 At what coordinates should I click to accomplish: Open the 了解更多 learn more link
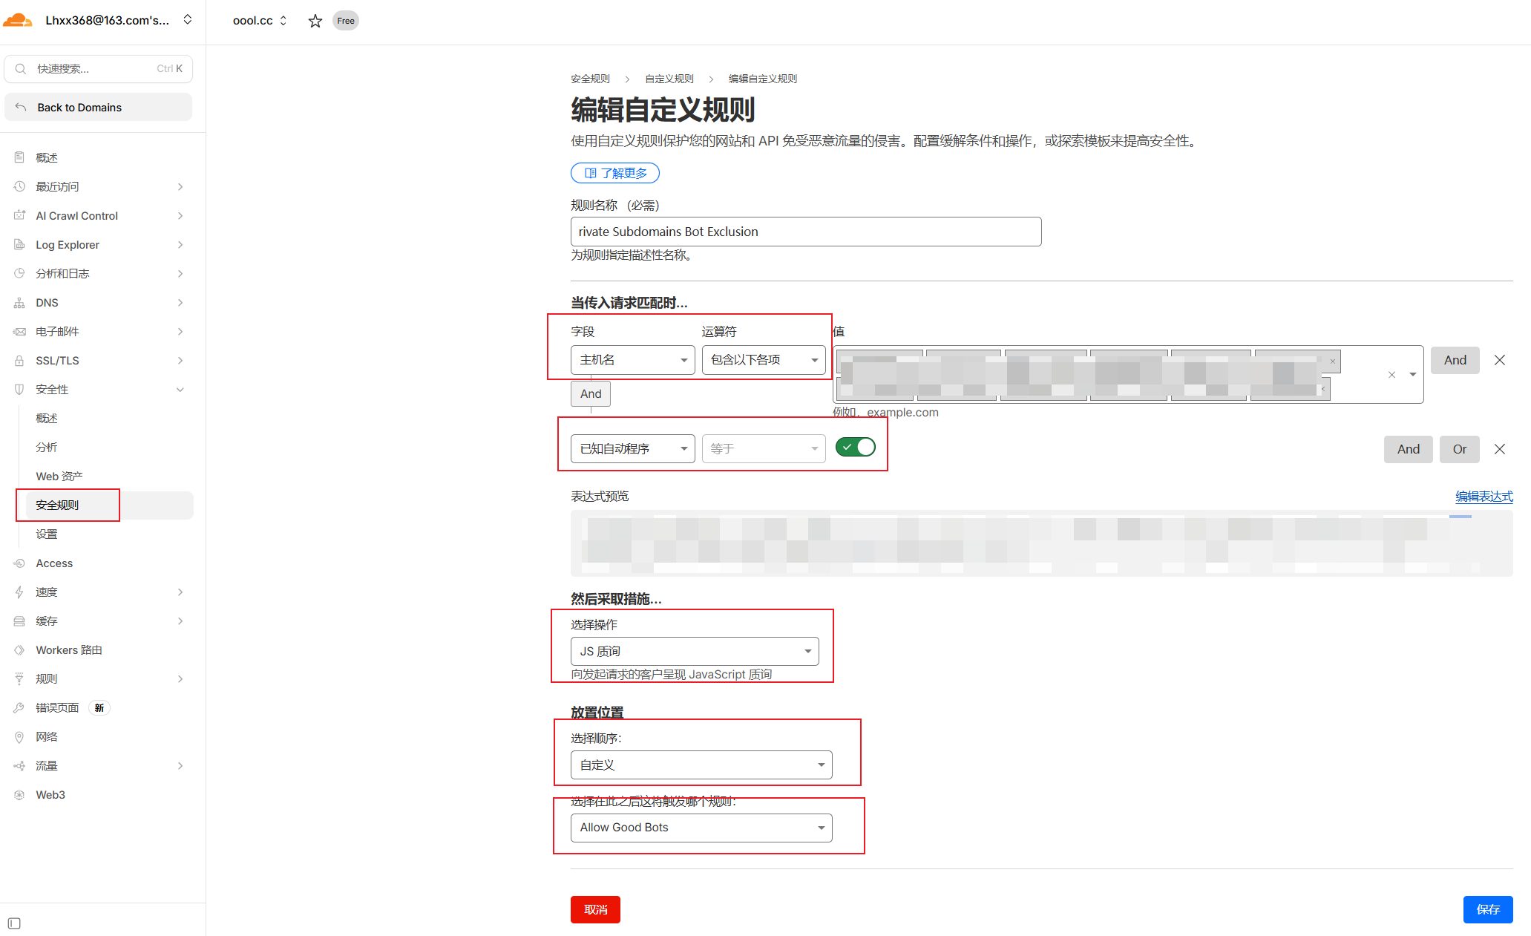pyautogui.click(x=614, y=172)
